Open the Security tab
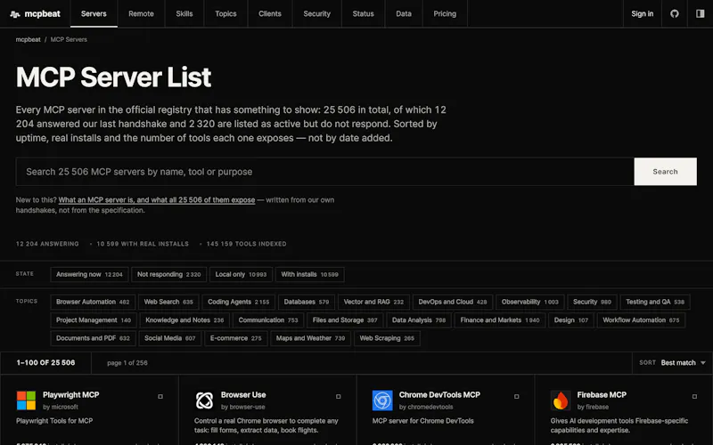This screenshot has width=713, height=445. click(317, 13)
